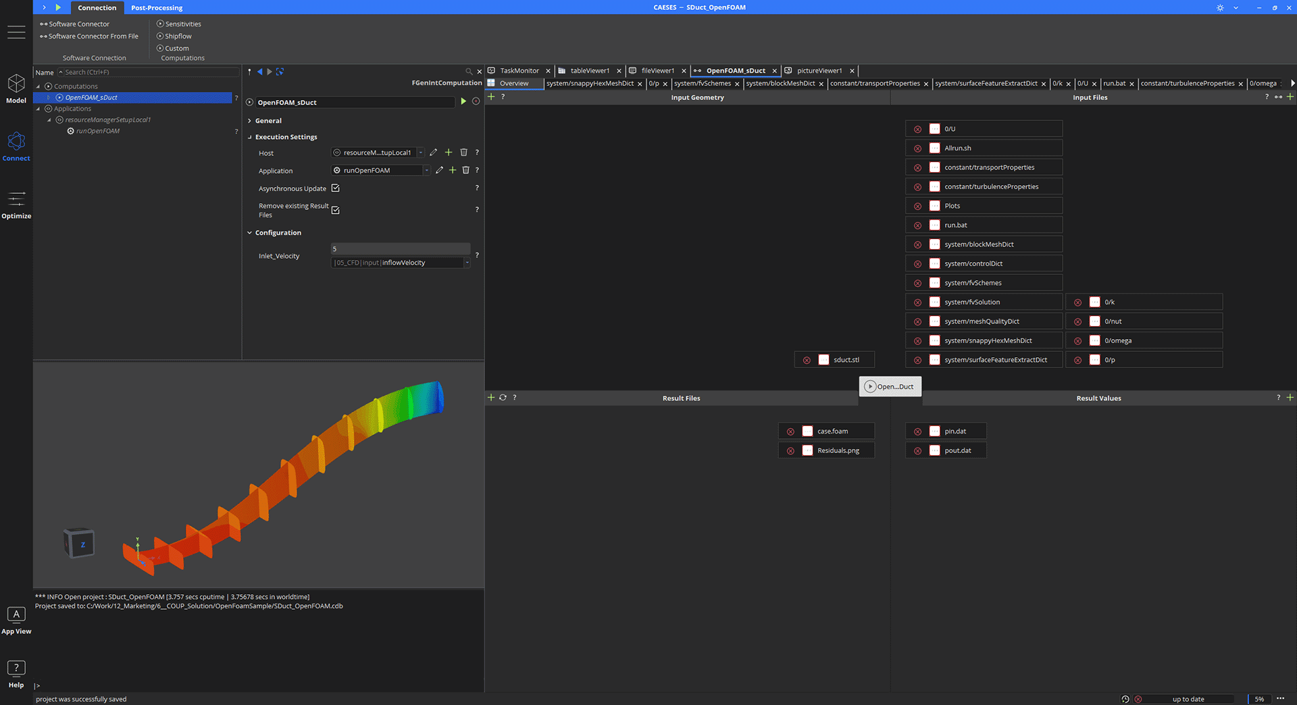Open the system/snappyHexMeshDict file tab

(590, 84)
